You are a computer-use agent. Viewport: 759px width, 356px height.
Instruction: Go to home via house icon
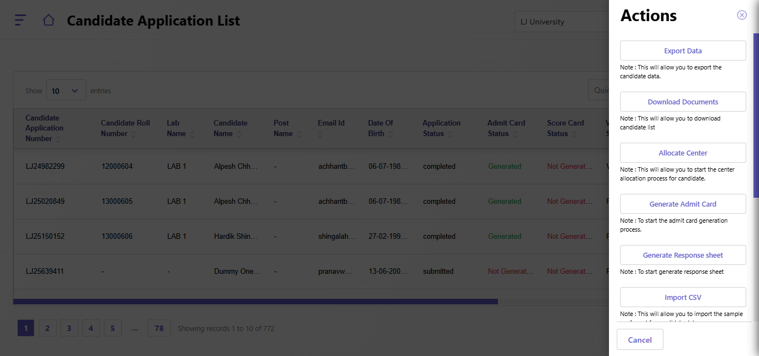click(48, 21)
